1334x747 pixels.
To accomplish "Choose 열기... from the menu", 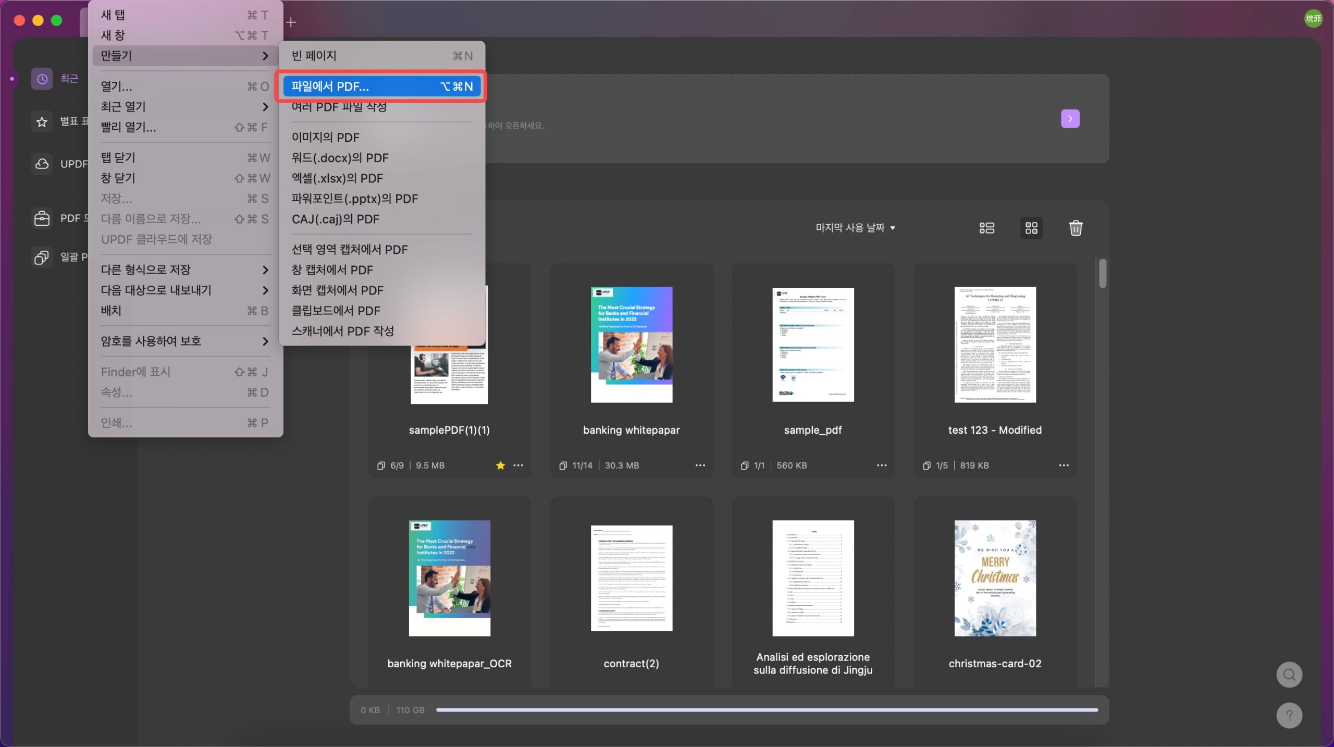I will pos(185,87).
